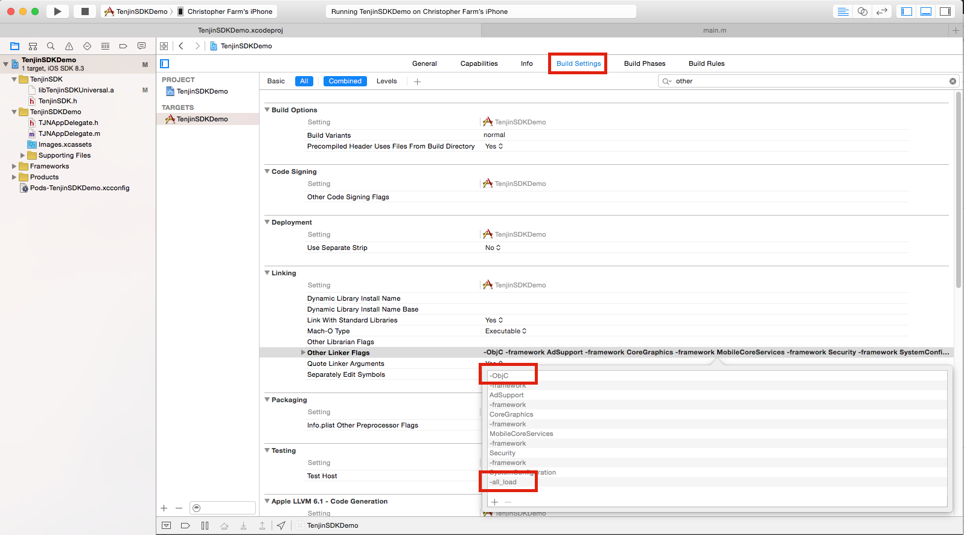Show the Project navigator
964x535 pixels.
tap(15, 46)
